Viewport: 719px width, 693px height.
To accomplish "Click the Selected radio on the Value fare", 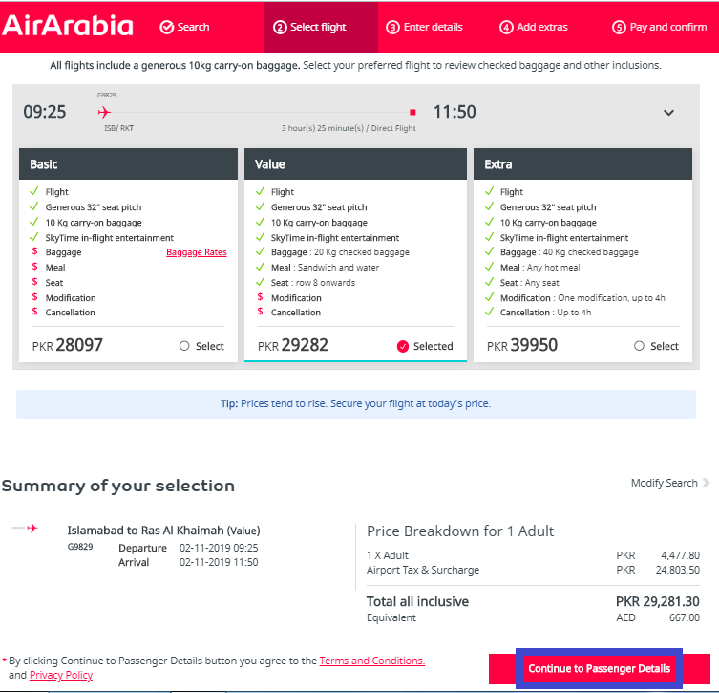I will 403,346.
